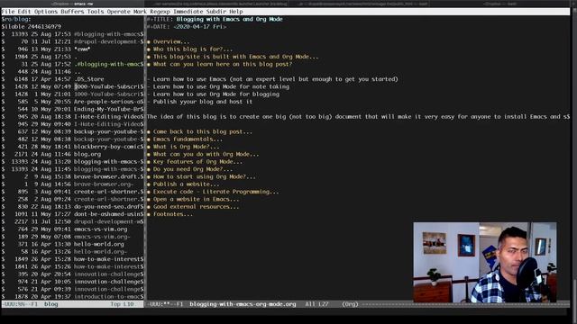Open introduction-to-emacs file entry
The height and width of the screenshot is (324, 577).
108,296
